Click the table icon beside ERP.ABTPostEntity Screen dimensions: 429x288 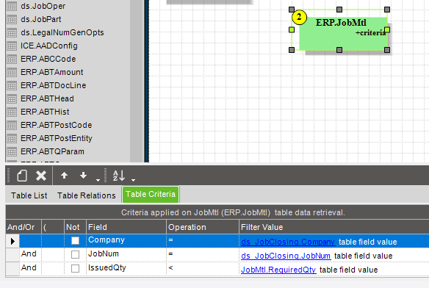tap(12, 139)
